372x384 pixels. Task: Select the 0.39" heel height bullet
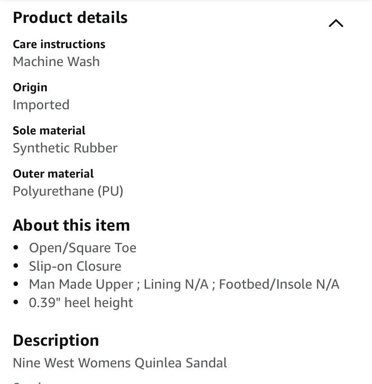coord(81,303)
